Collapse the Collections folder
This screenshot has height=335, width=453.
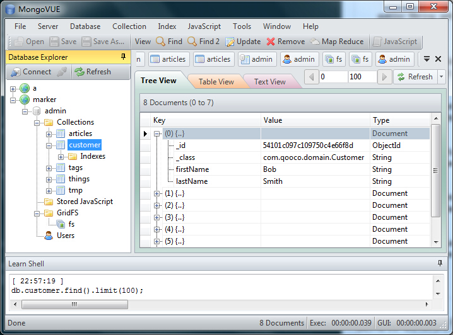37,123
